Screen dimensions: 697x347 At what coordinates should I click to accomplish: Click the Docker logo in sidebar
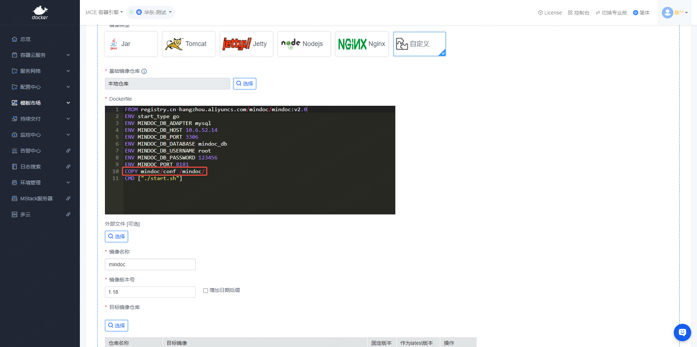pyautogui.click(x=40, y=13)
